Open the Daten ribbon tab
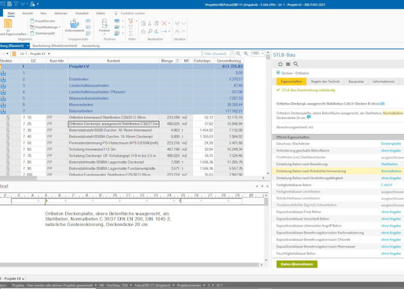 point(100,13)
